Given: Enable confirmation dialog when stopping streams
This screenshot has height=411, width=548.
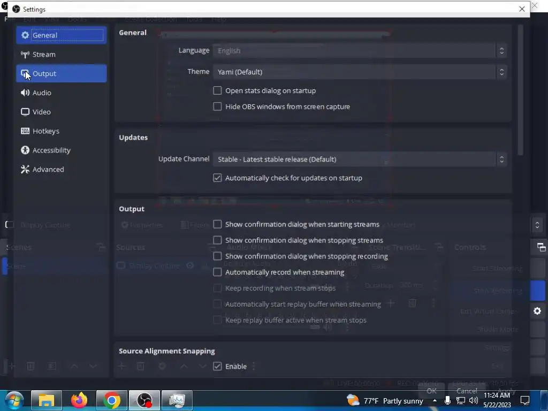Looking at the screenshot, I should [x=217, y=240].
